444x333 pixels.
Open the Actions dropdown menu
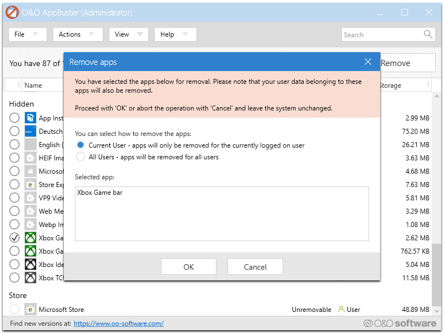78,34
